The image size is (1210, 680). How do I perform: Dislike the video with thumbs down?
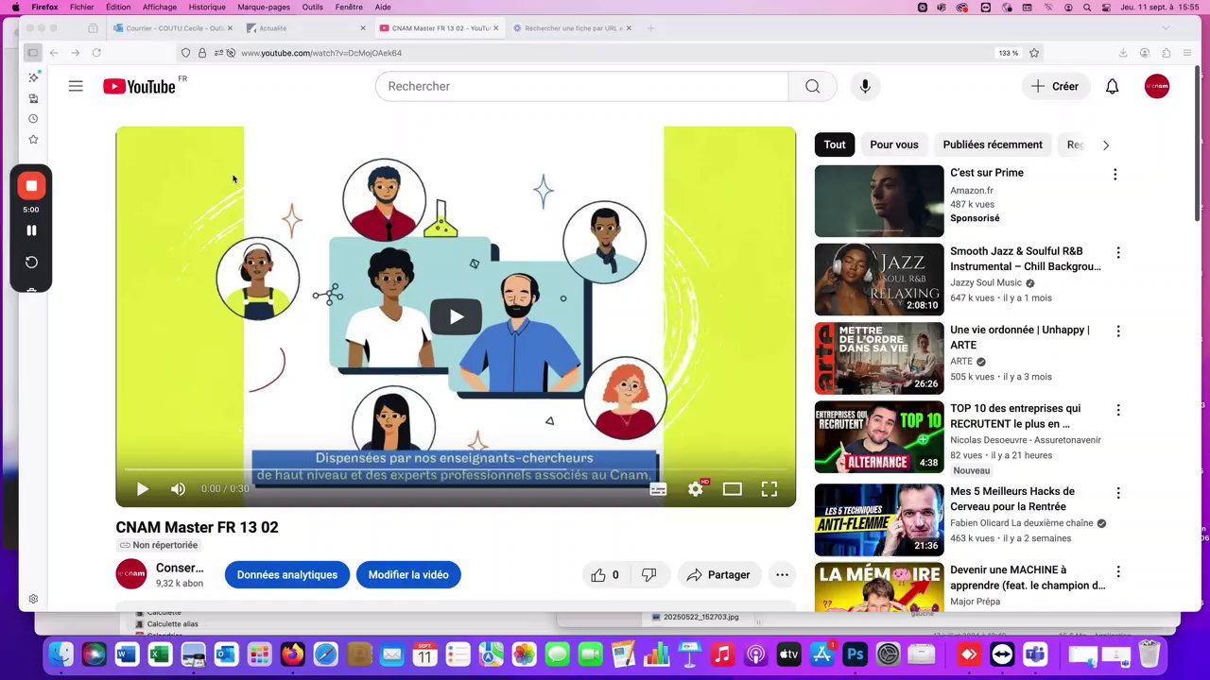tap(649, 574)
